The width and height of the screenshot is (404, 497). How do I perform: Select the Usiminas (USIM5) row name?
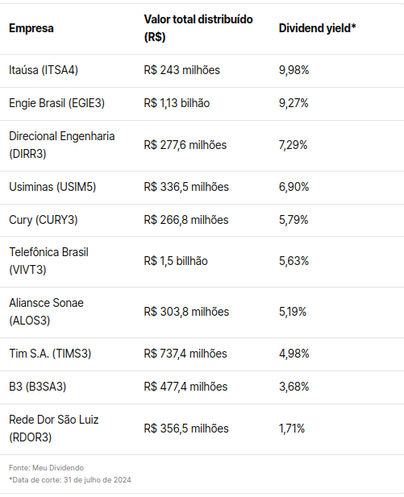(52, 187)
